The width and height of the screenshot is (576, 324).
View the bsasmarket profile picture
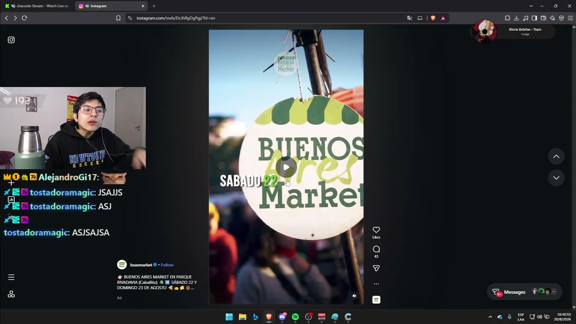(122, 265)
